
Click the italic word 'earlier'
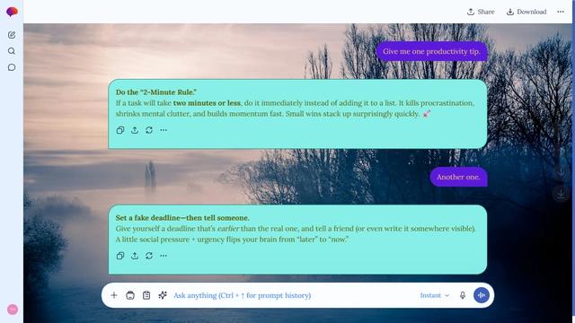[228, 229]
